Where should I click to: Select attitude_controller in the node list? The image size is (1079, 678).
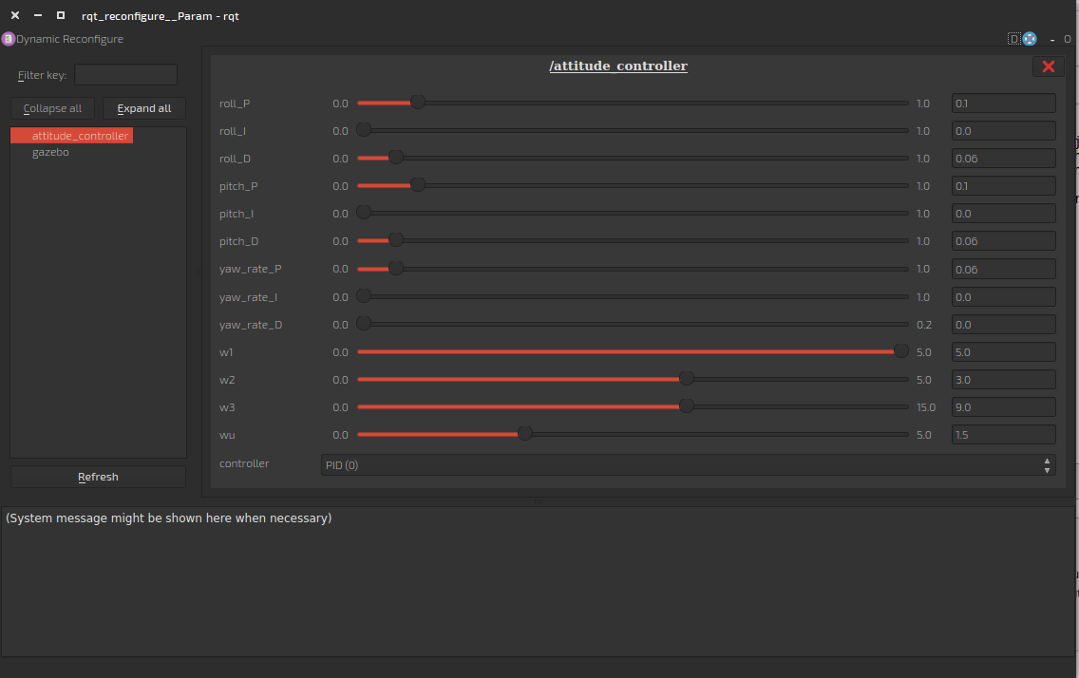[80, 136]
